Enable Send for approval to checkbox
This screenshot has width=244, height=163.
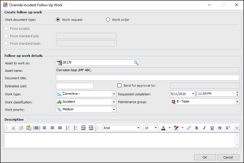(119, 86)
